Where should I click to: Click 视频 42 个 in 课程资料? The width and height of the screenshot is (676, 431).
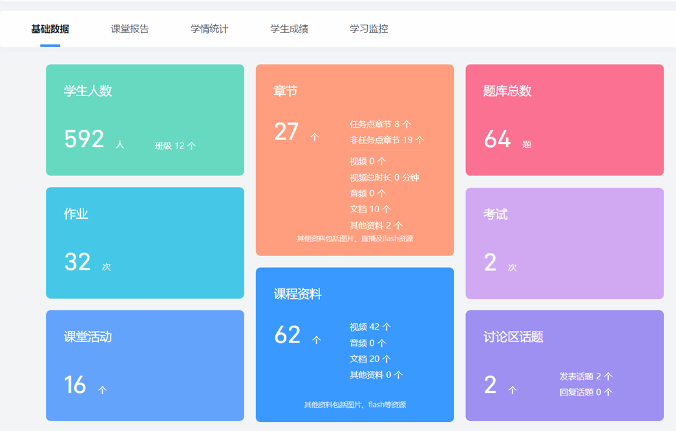[370, 327]
